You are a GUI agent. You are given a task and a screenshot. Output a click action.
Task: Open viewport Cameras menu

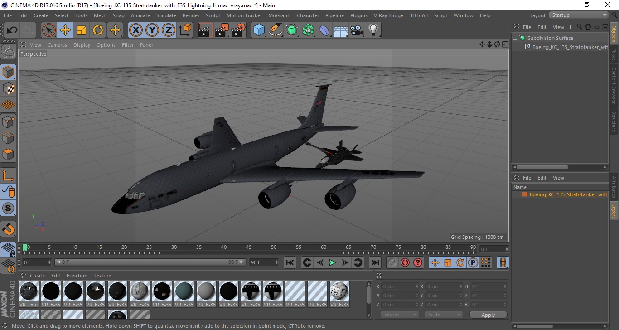tap(57, 45)
